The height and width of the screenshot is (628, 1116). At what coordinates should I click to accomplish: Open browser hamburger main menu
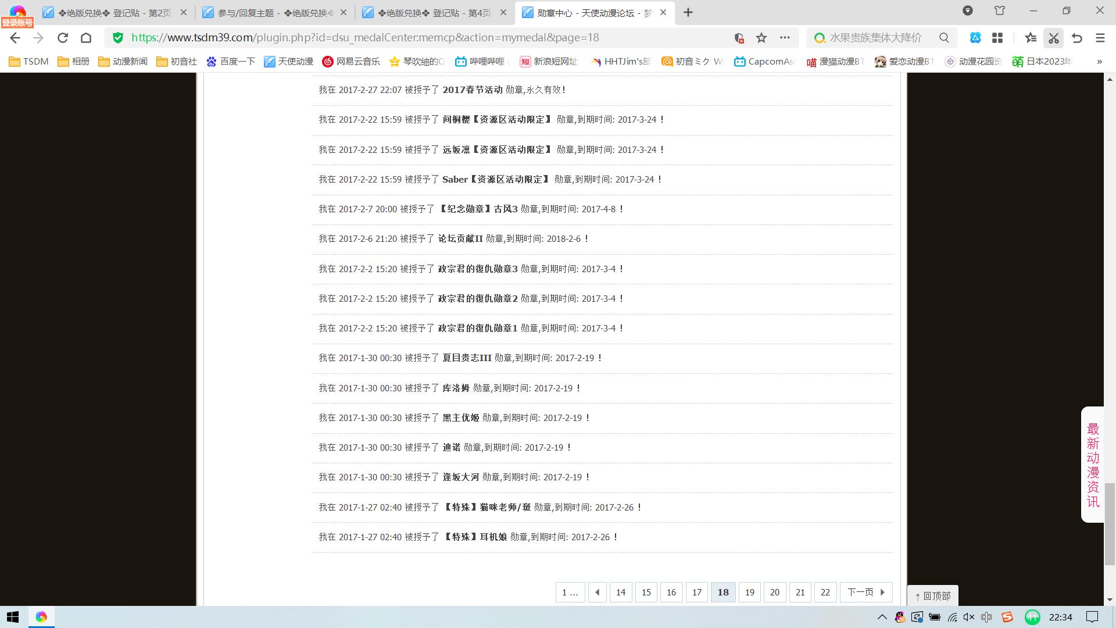click(1100, 38)
